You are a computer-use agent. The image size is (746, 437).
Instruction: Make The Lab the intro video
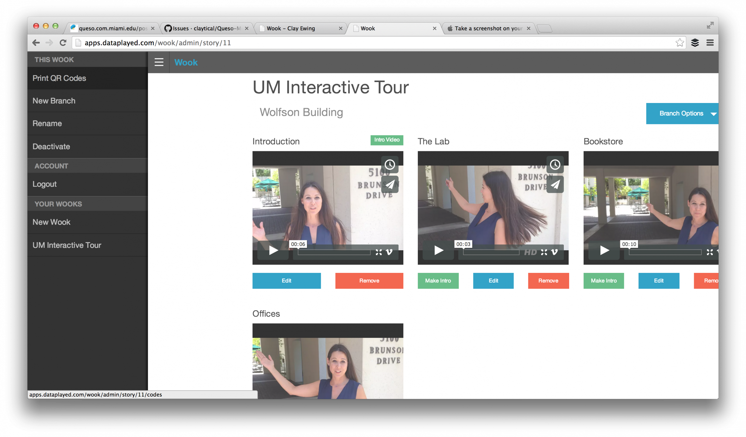pos(438,280)
